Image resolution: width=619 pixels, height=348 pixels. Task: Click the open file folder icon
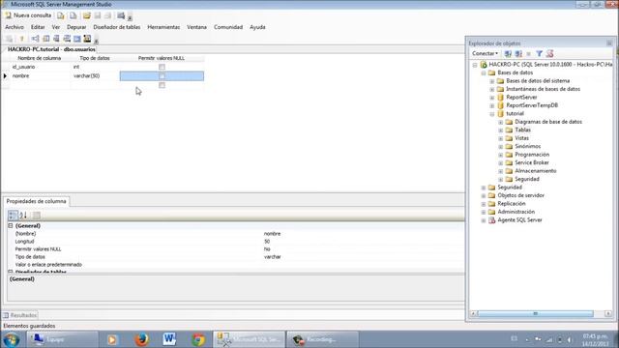pos(86,15)
